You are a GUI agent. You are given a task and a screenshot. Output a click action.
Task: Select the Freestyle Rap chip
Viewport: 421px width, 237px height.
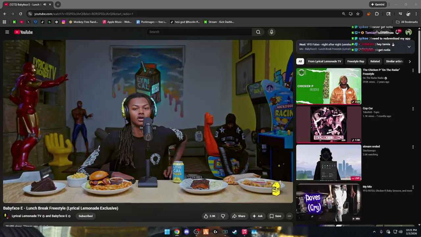point(356,61)
